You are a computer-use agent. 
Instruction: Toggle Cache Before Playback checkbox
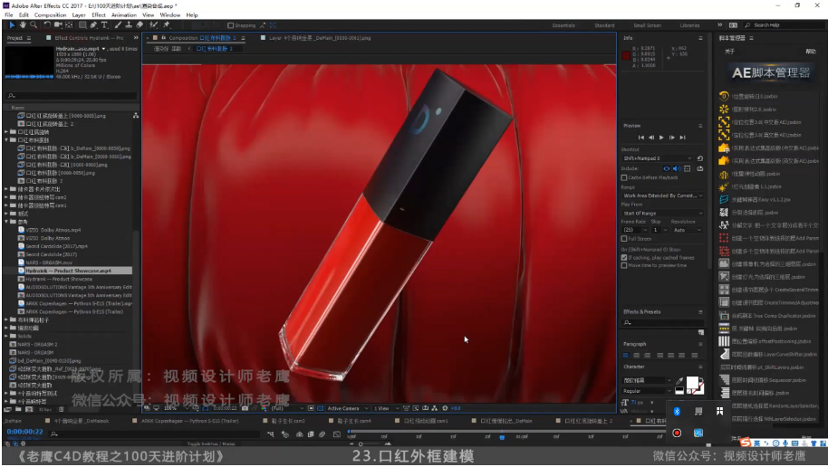click(x=624, y=177)
